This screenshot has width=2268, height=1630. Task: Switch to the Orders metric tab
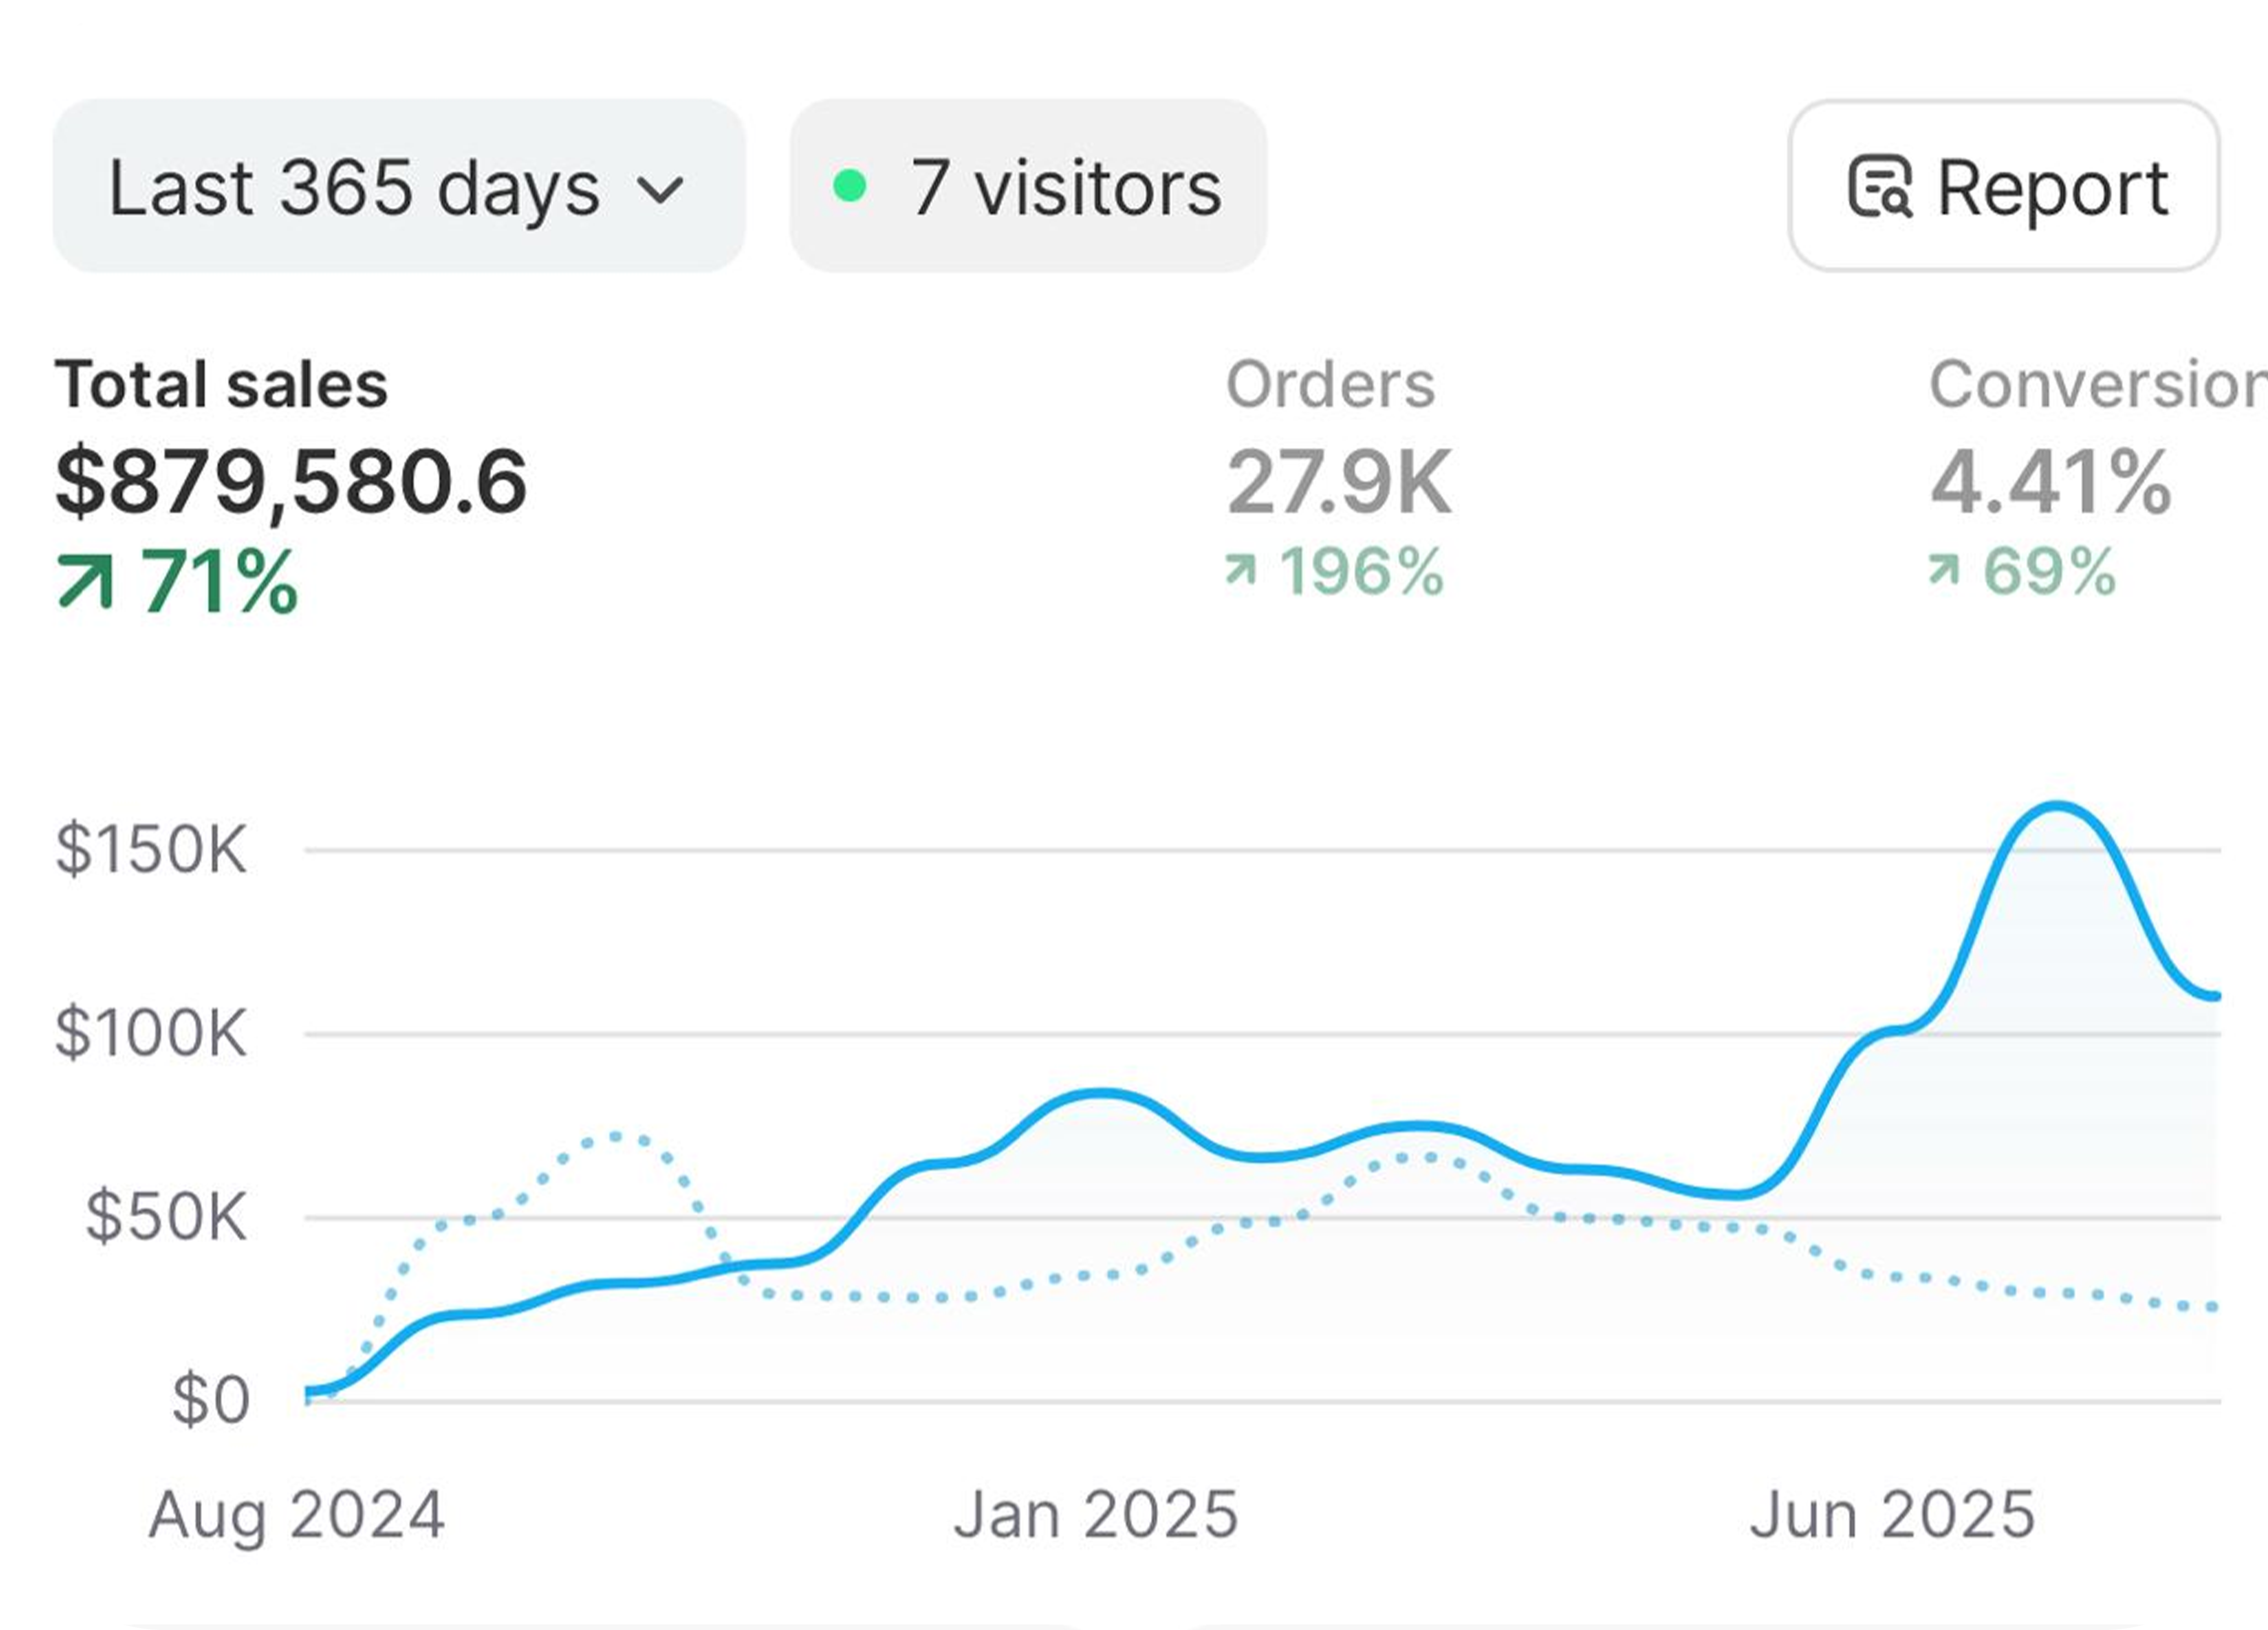pos(1330,385)
